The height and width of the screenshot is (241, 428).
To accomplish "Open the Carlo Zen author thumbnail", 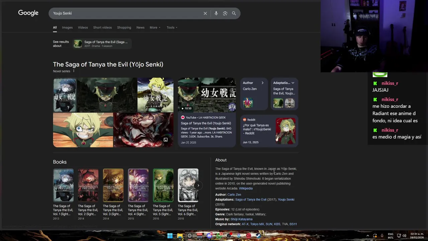I will click(248, 102).
